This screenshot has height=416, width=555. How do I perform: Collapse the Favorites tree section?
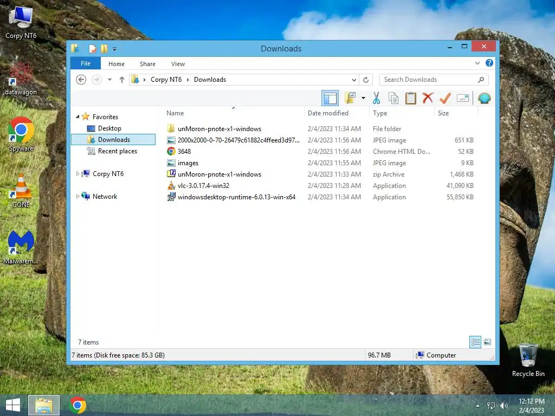click(x=78, y=116)
